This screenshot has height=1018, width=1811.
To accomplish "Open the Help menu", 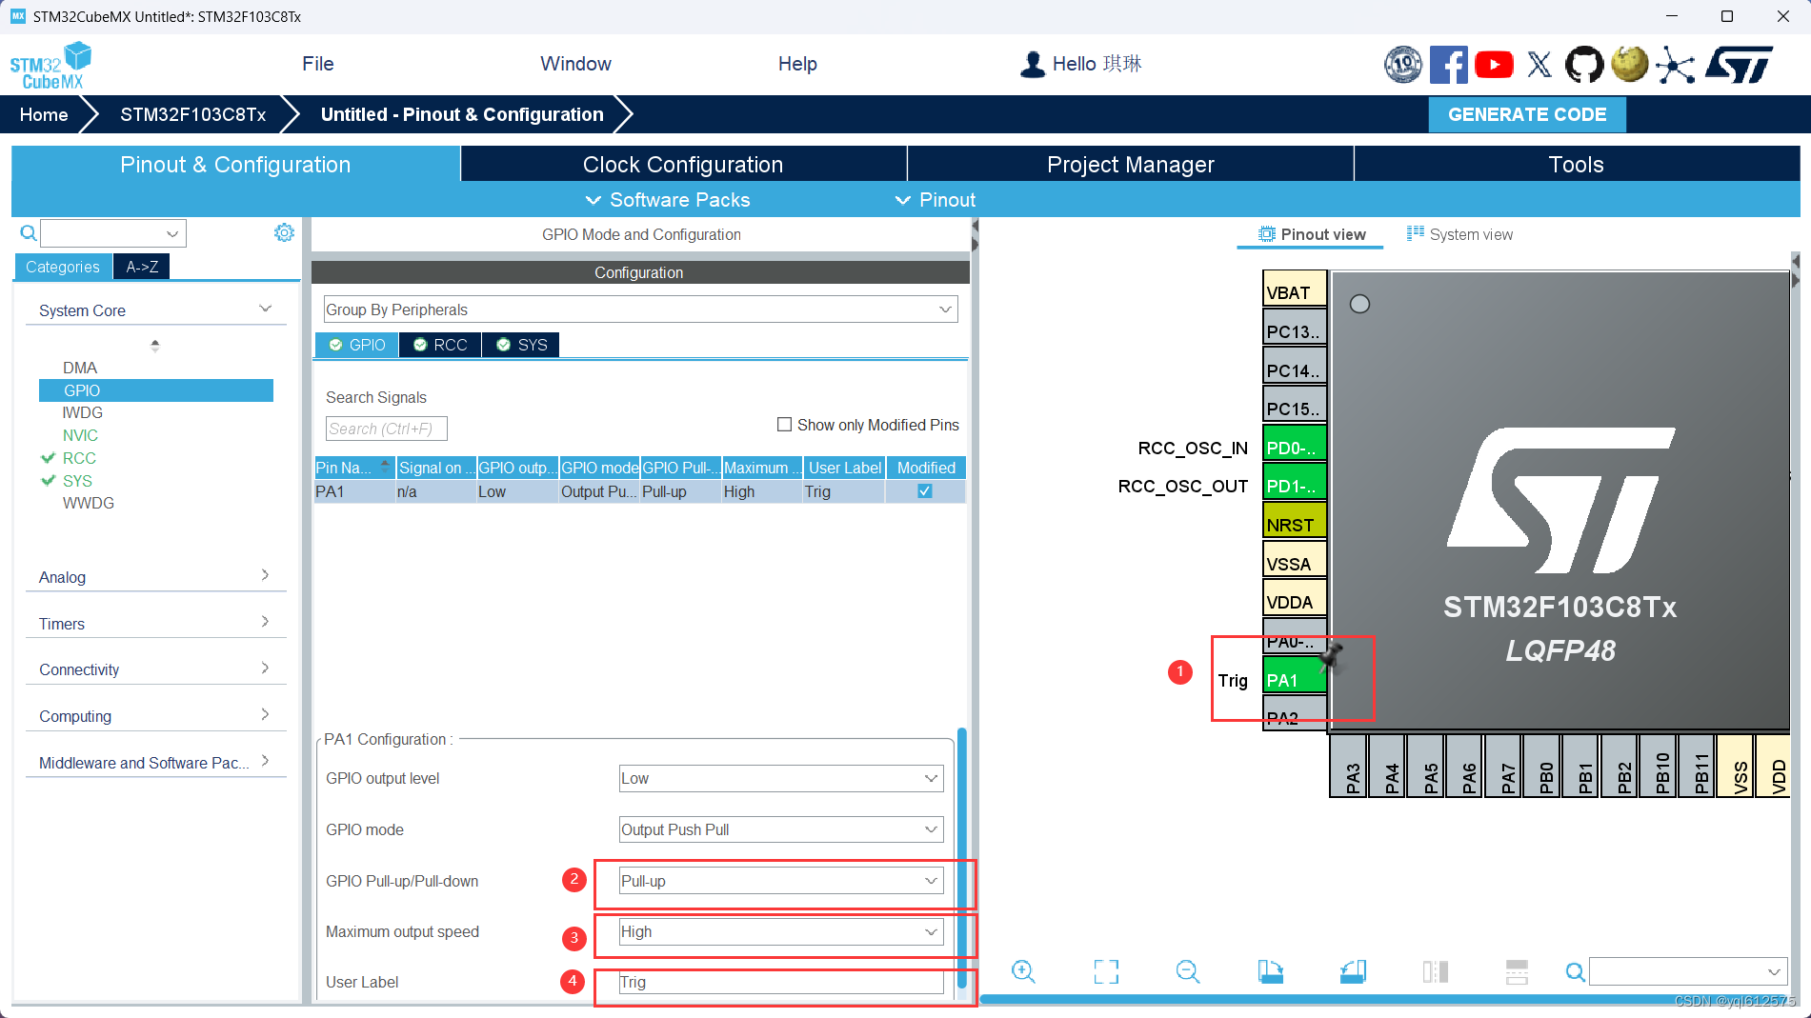I will click(797, 64).
